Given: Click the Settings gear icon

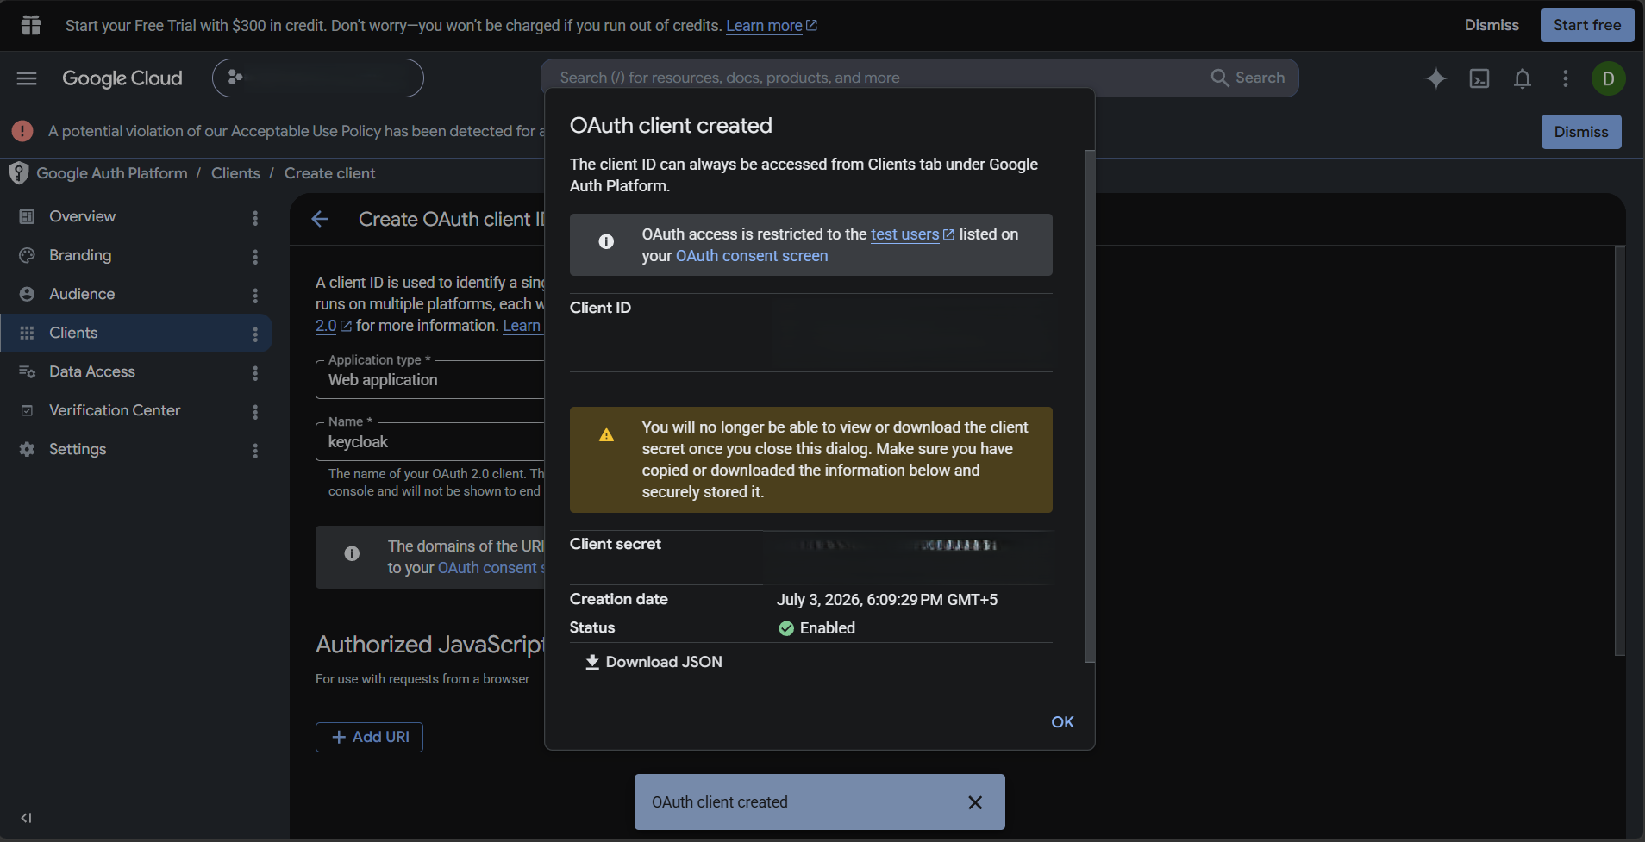Looking at the screenshot, I should click(x=27, y=449).
